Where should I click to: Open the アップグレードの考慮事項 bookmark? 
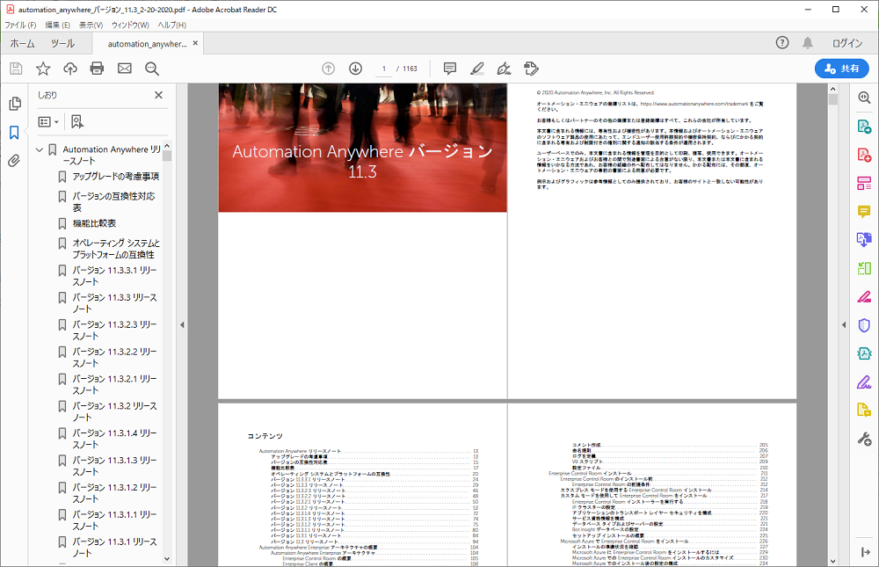tap(115, 177)
